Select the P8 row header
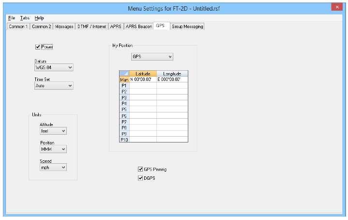348x220 pixels. point(124,128)
